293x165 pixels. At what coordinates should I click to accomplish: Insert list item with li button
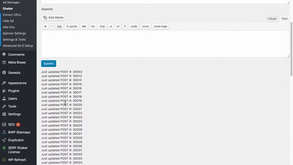[x=125, y=27]
